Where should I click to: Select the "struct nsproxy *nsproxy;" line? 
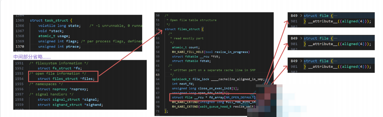coord(63,89)
